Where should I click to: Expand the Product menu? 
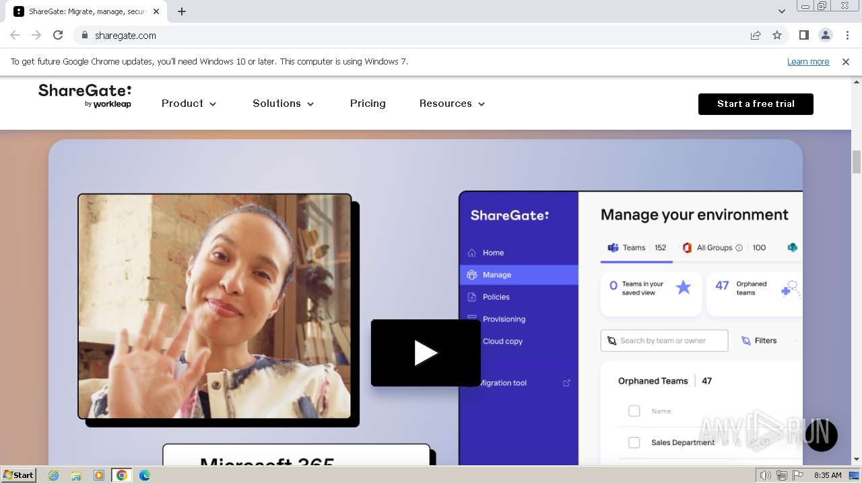tap(189, 104)
